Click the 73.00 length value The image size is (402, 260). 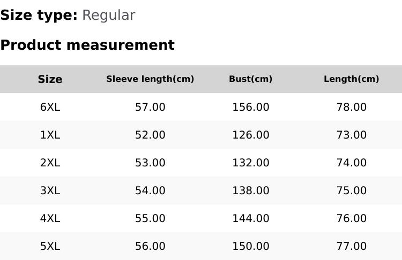(x=351, y=135)
